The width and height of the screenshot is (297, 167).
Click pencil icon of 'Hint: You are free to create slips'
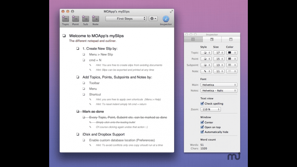tap(90, 65)
